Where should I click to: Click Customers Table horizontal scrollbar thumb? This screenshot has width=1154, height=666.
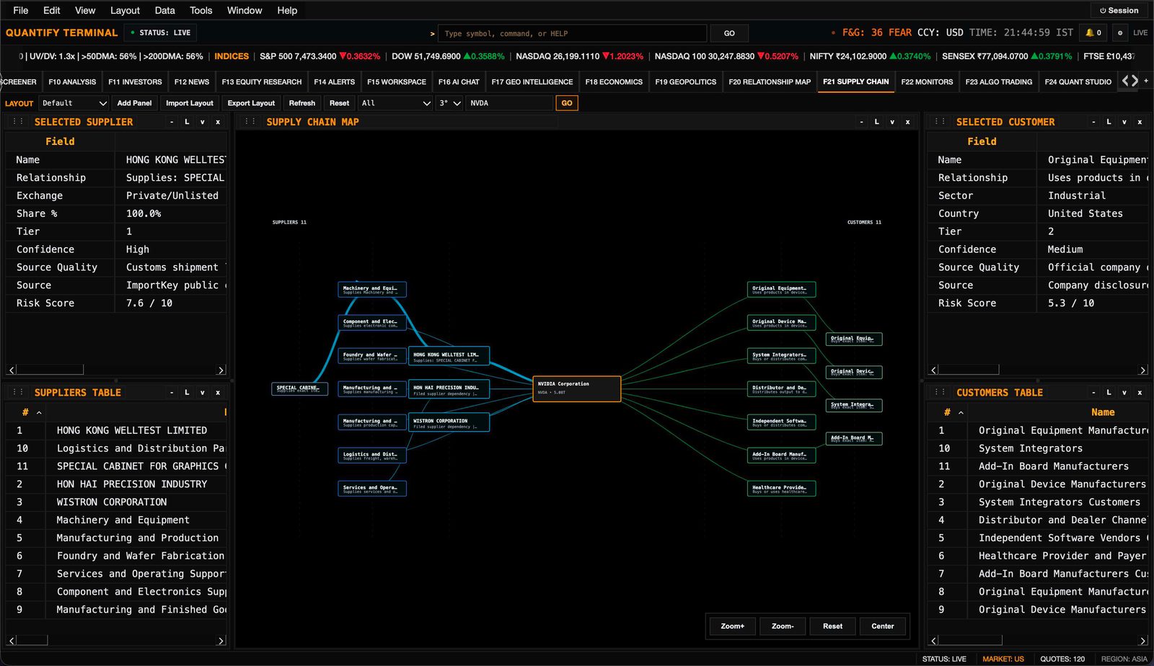coord(970,640)
